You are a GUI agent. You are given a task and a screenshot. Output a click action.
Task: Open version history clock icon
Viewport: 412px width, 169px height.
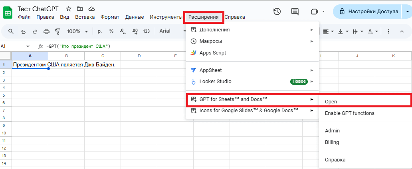point(277,12)
